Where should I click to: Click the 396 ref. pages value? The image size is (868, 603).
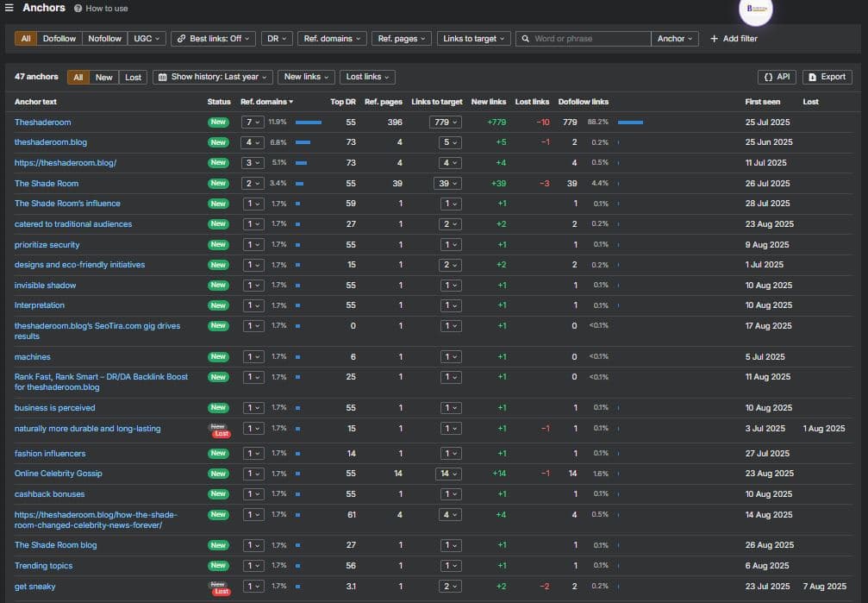coord(395,122)
